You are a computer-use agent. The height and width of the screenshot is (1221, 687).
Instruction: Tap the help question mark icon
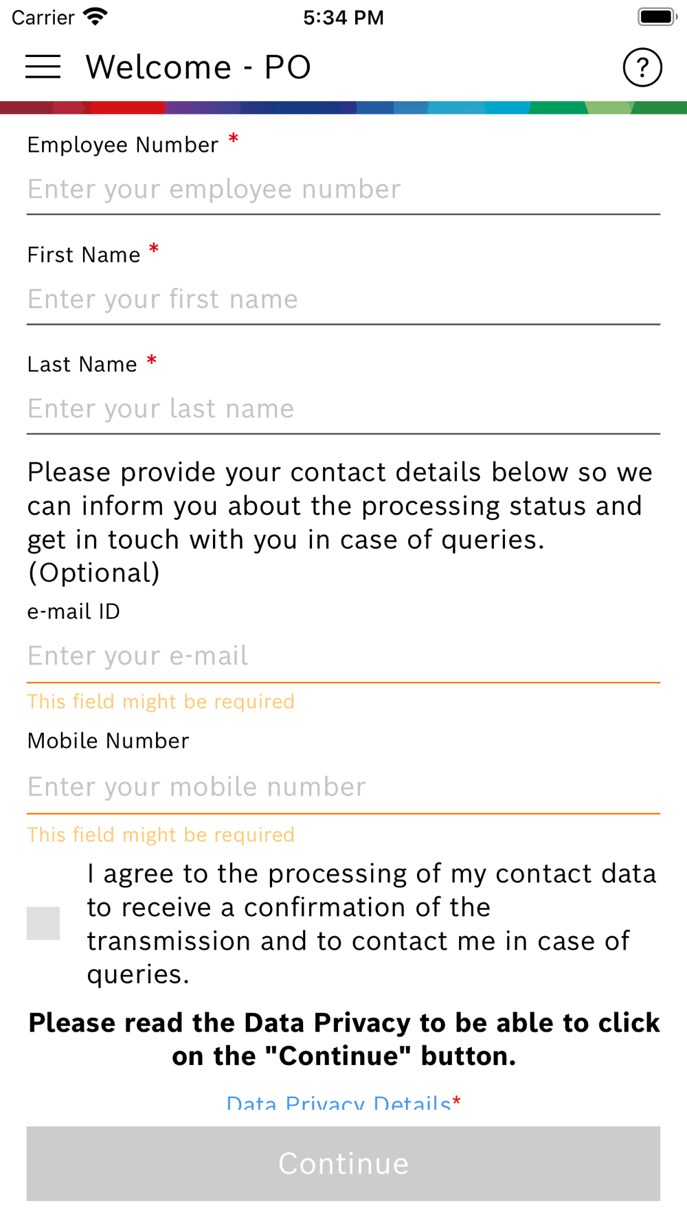[642, 67]
